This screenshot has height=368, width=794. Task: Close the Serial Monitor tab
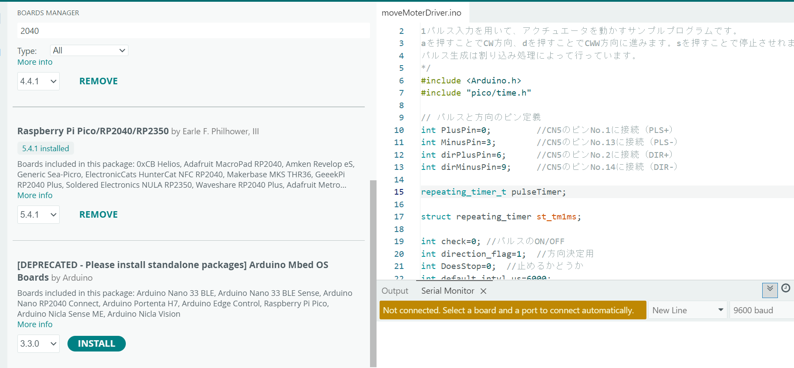[x=483, y=291]
